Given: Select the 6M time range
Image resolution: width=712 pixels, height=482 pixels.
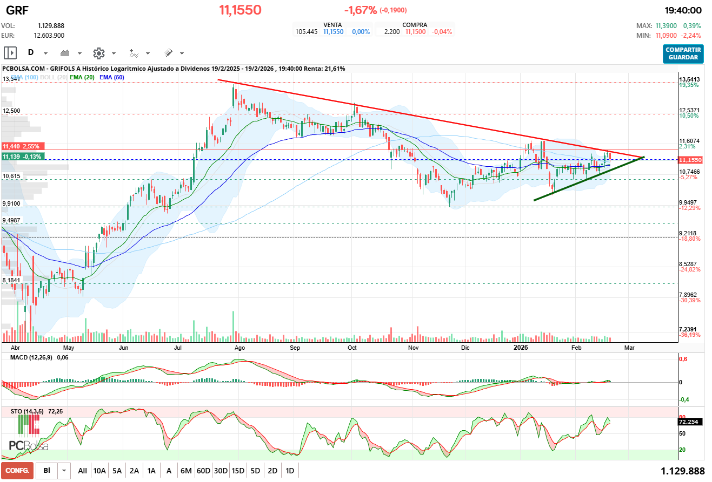Looking at the screenshot, I should pyautogui.click(x=186, y=471).
